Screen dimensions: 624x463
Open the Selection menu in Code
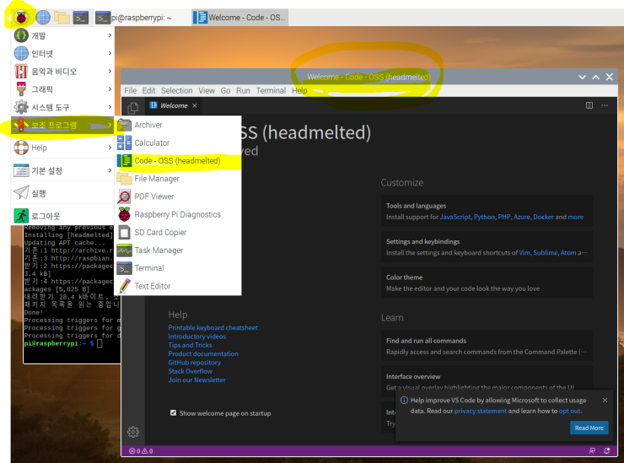tap(177, 90)
